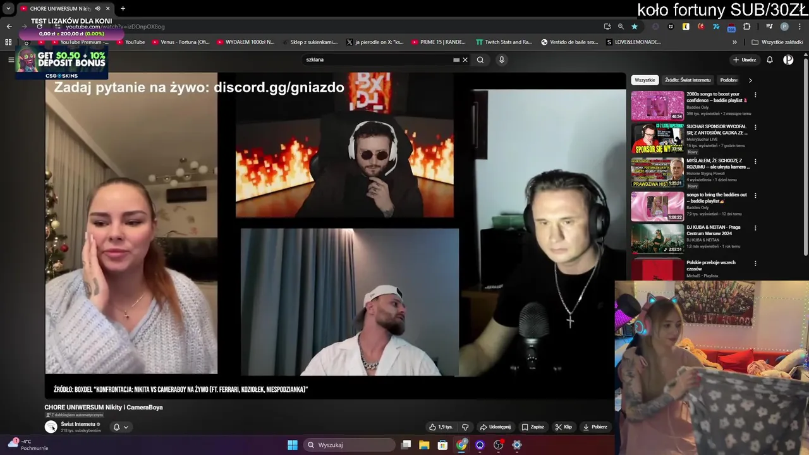Open options for MYŚLAŁEM, ŻE SCHODZĘ video

(755, 161)
